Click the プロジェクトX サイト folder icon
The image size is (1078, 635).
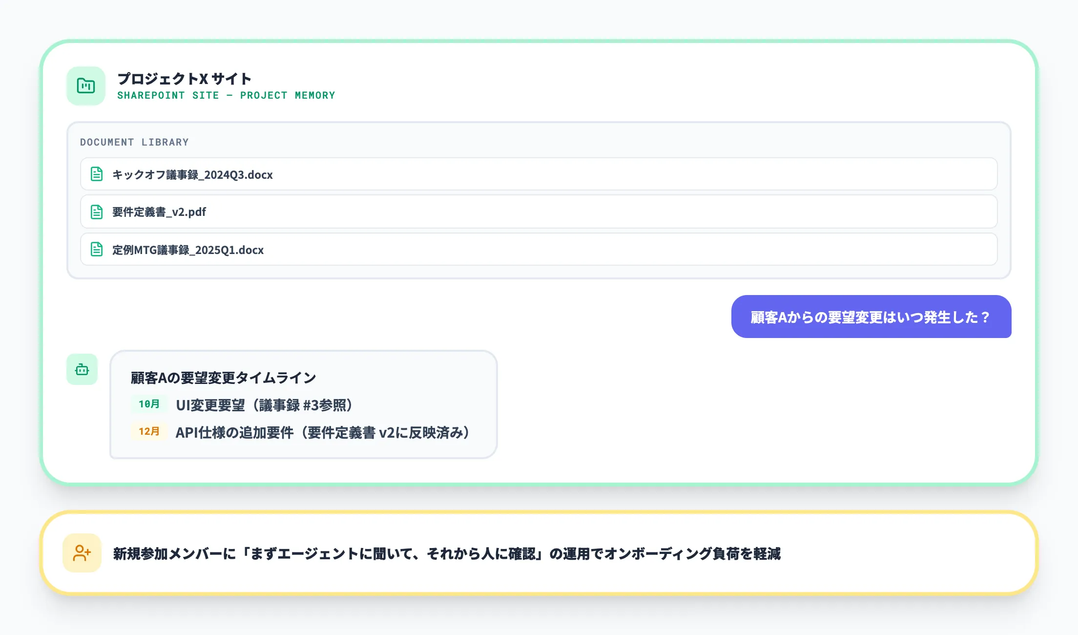[x=85, y=85]
